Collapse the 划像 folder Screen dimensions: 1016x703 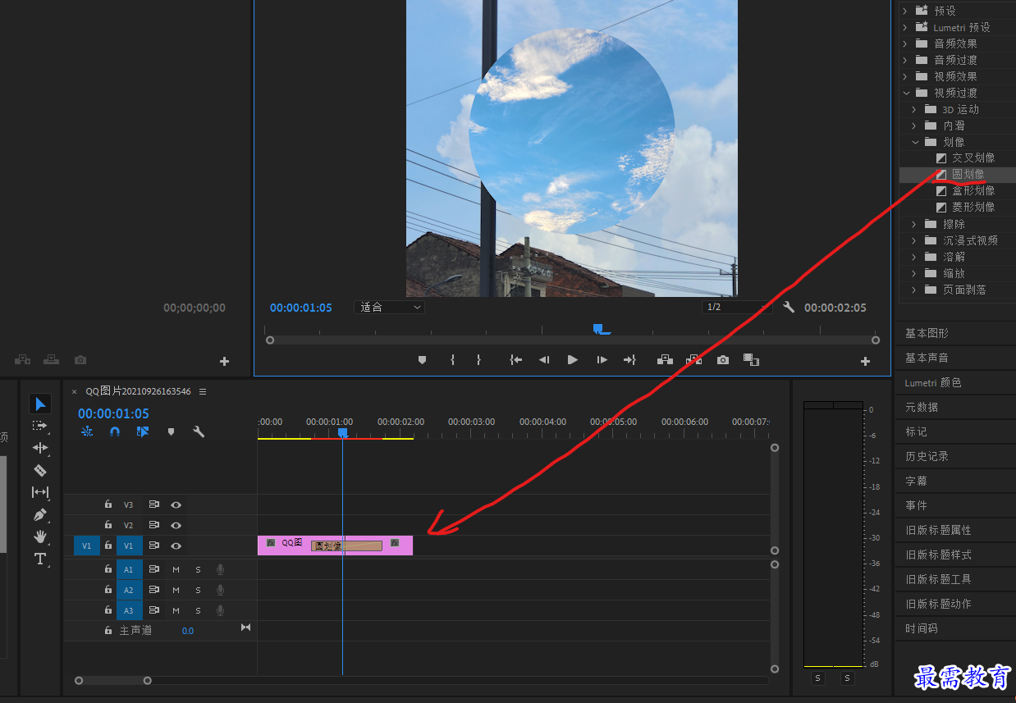point(915,142)
